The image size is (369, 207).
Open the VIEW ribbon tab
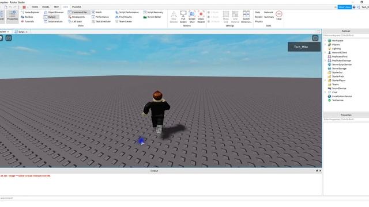pyautogui.click(x=65, y=7)
